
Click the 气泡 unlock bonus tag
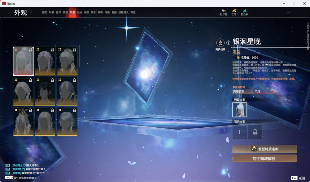tap(265, 92)
